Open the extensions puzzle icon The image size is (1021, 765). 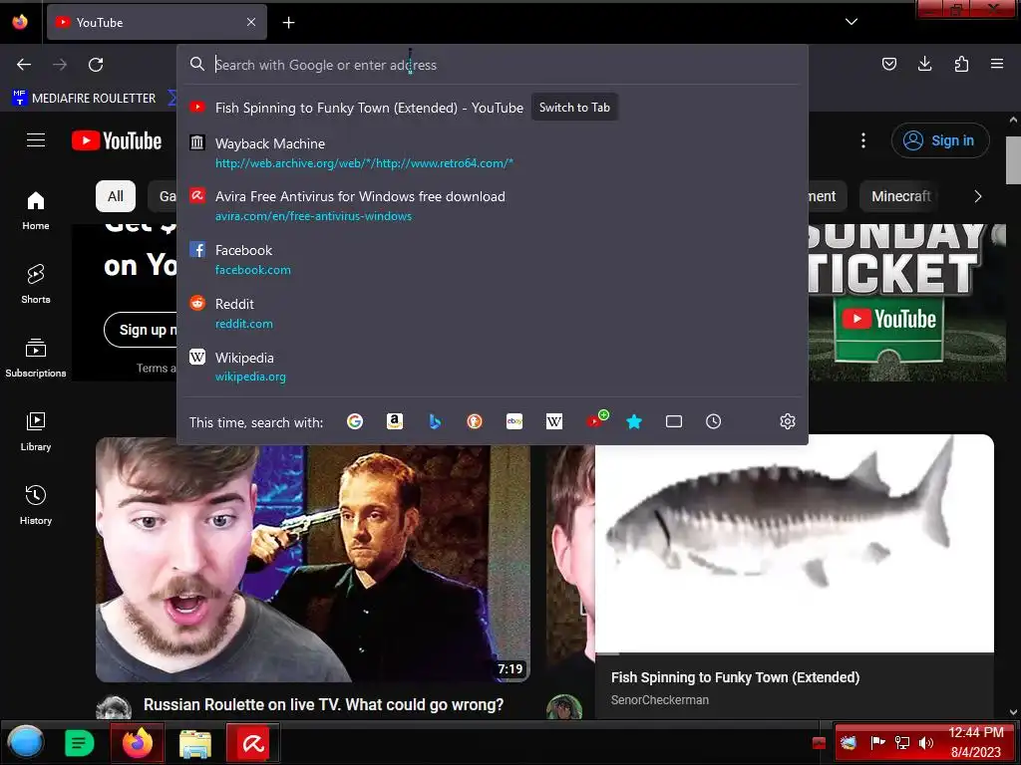tap(961, 64)
